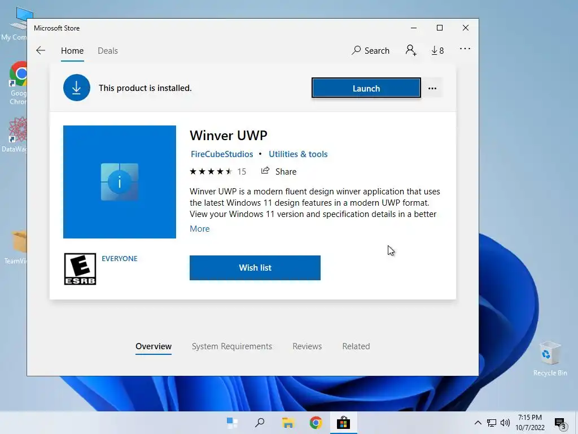Click Microsoft Store taskbar icon

pos(343,423)
